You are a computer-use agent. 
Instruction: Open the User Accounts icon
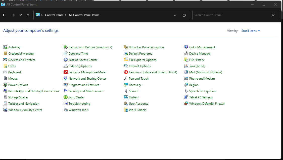[126, 104]
